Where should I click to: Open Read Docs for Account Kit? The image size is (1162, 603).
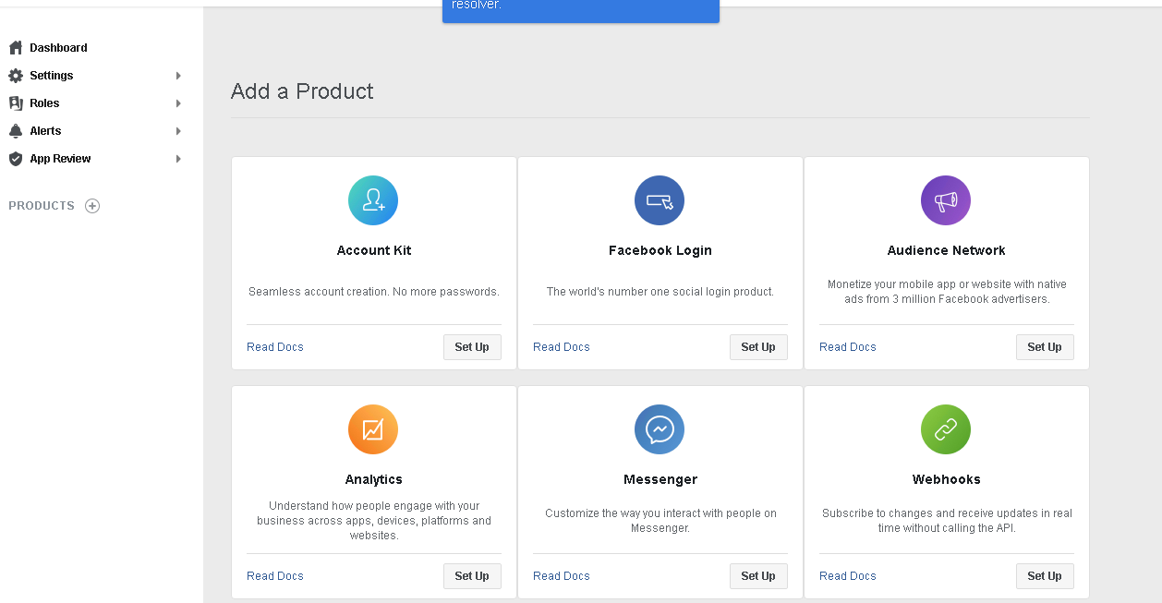275,347
